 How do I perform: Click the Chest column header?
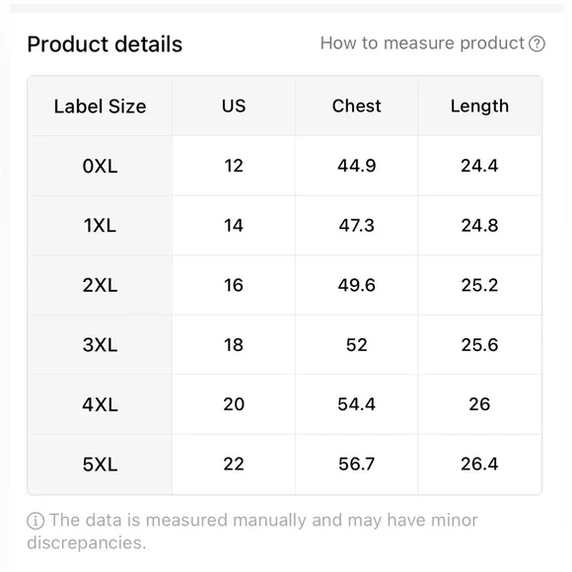(x=356, y=107)
